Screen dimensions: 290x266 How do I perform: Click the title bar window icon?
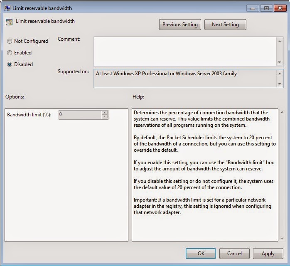click(7, 8)
